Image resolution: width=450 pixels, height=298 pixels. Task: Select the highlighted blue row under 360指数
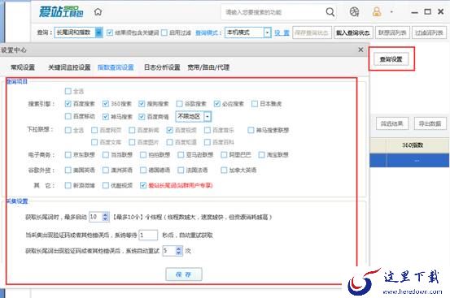[x=409, y=161]
